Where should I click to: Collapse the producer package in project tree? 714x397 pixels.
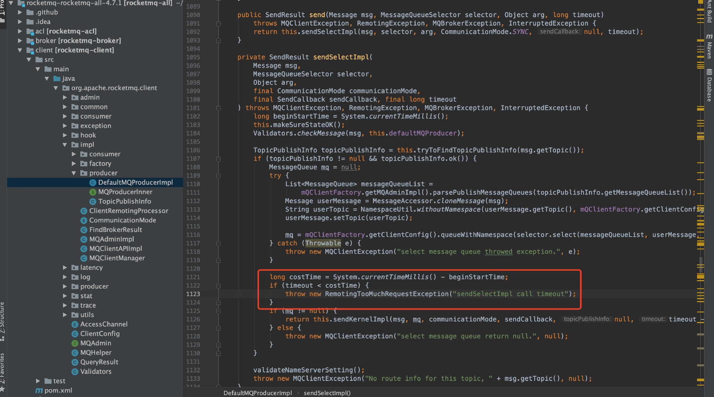74,173
